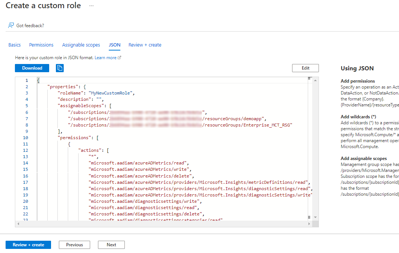Screen dimensions: 399x253
Task: Click the horizontal scrollbar left arrow
Action: coord(18,224)
